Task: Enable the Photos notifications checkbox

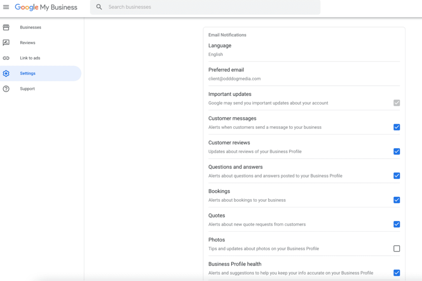Action: 396,248
